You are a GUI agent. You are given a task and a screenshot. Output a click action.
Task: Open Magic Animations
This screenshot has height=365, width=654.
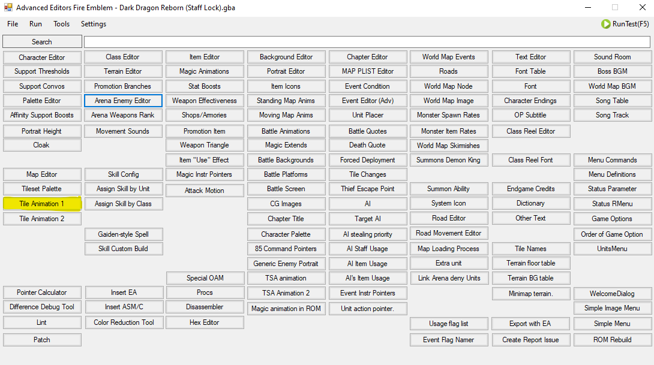click(205, 71)
